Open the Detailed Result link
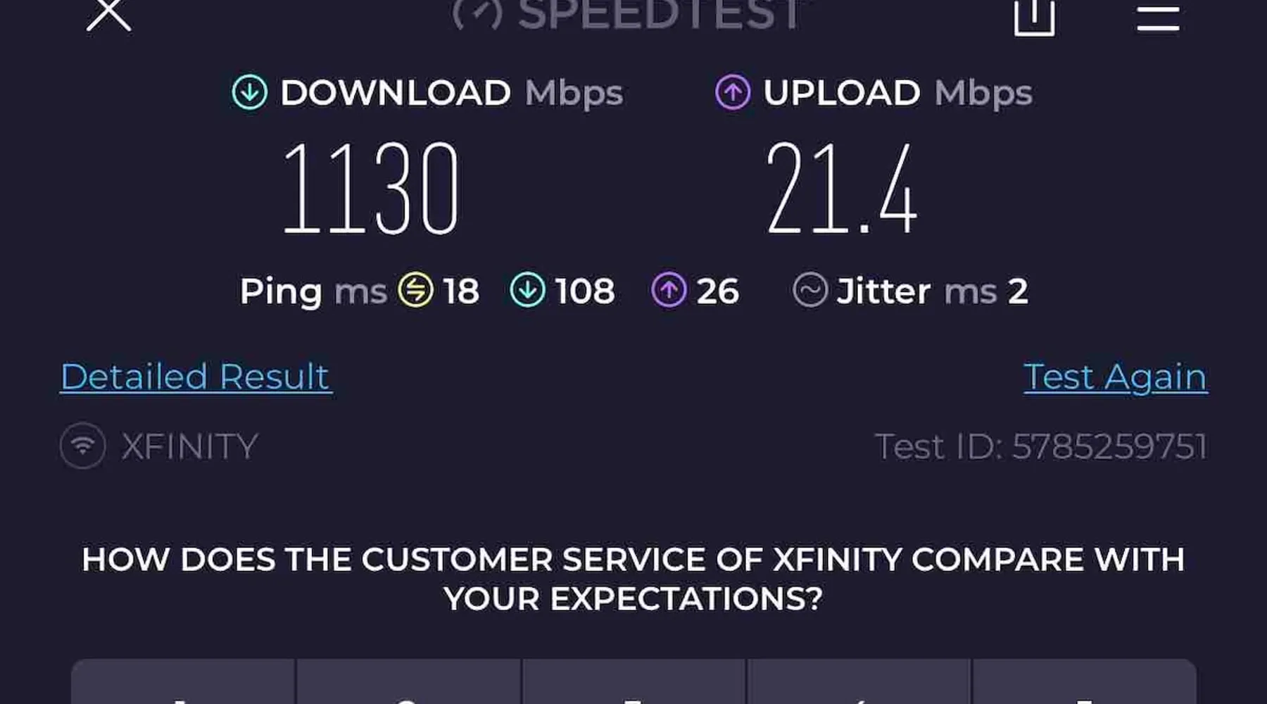The image size is (1267, 704). (196, 377)
